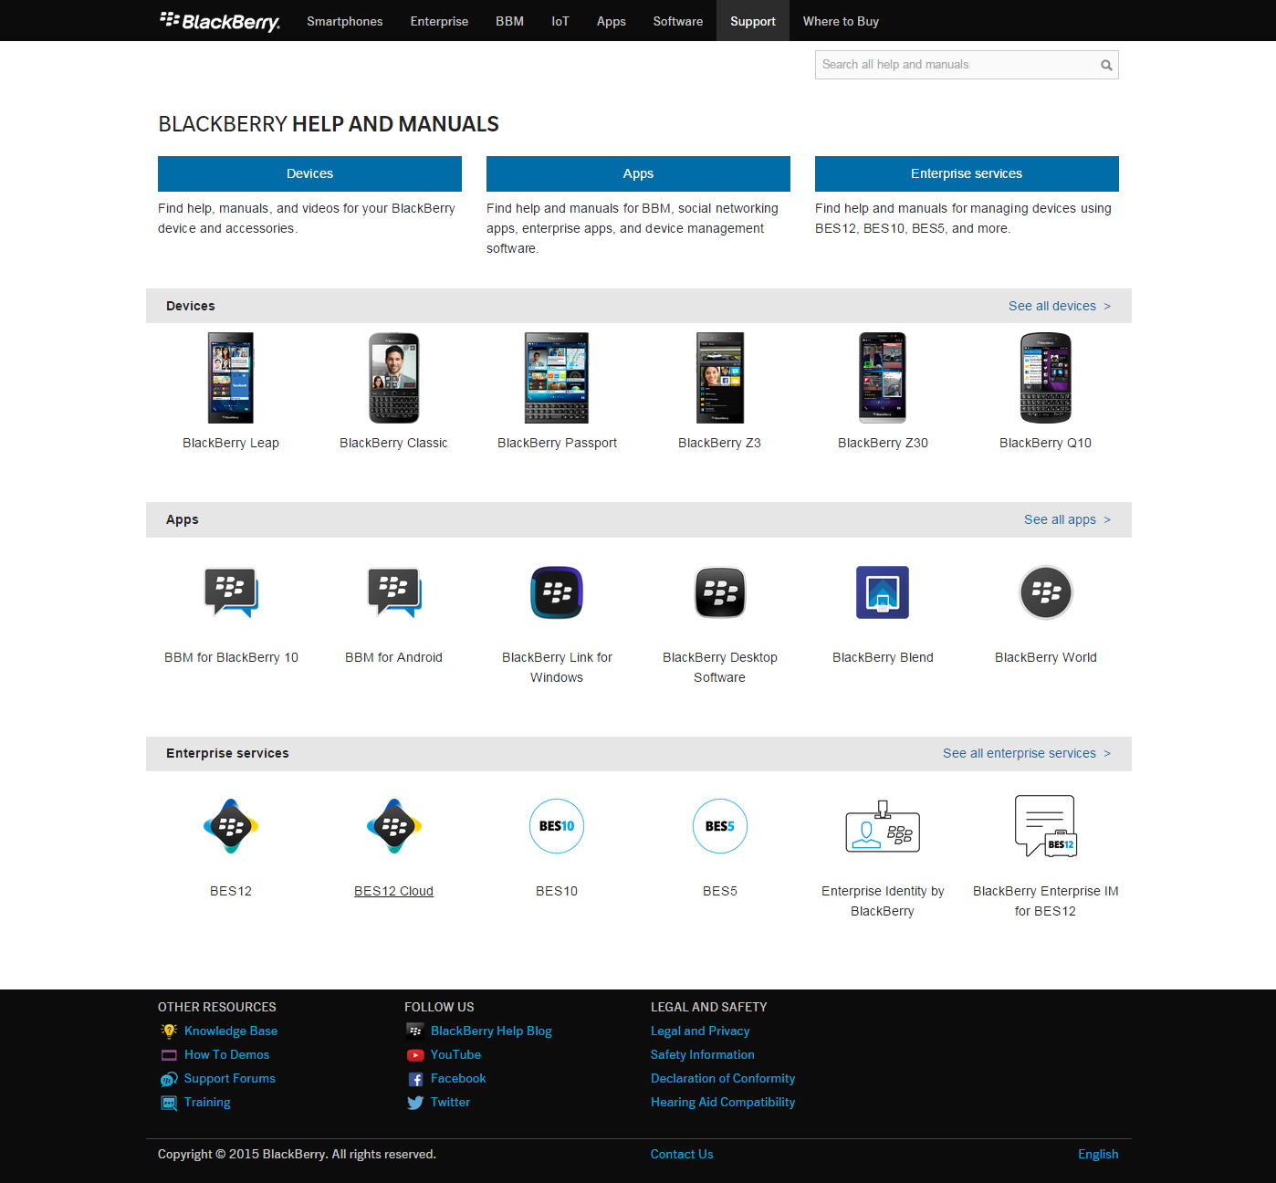
Task: Select the BlackBerry Z30 phone image
Action: click(x=883, y=378)
